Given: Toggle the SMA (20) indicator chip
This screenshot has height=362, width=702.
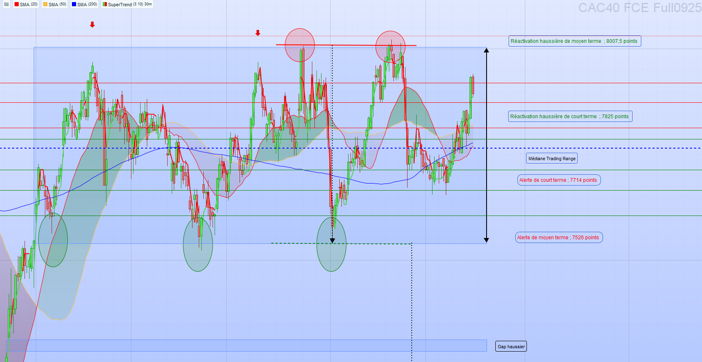Looking at the screenshot, I should click(26, 5).
